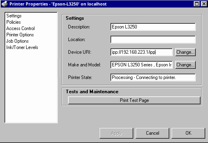This screenshot has width=208, height=143.
Task: Change the Device URI
Action: [185, 52]
